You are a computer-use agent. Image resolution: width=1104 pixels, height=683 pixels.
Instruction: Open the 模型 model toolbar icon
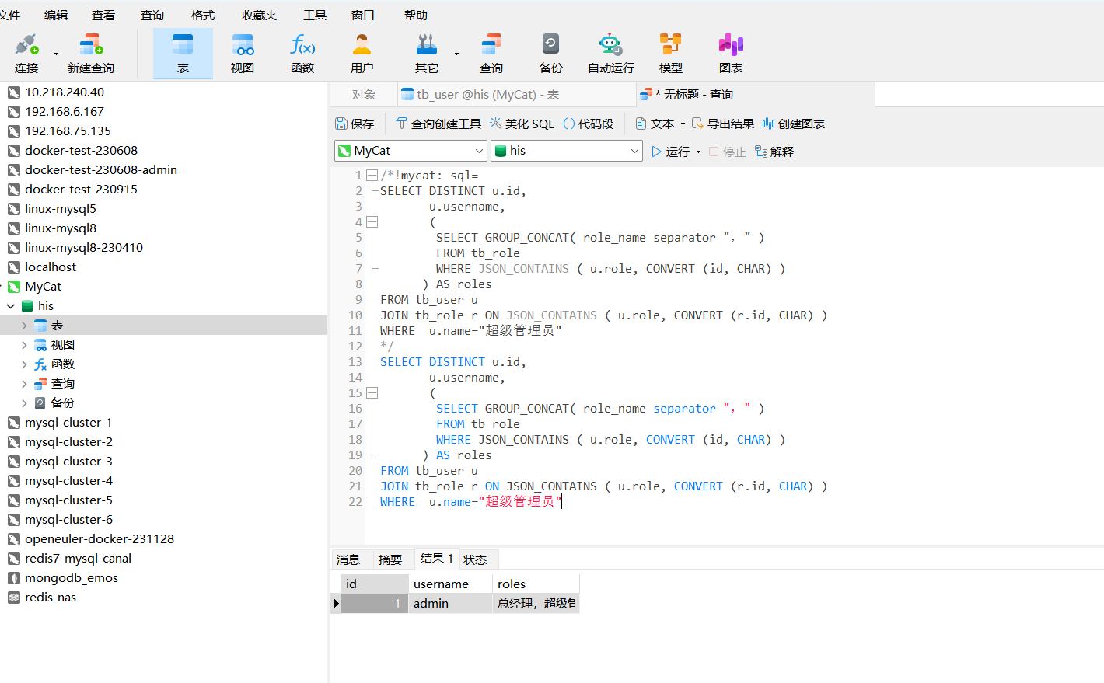tap(671, 54)
